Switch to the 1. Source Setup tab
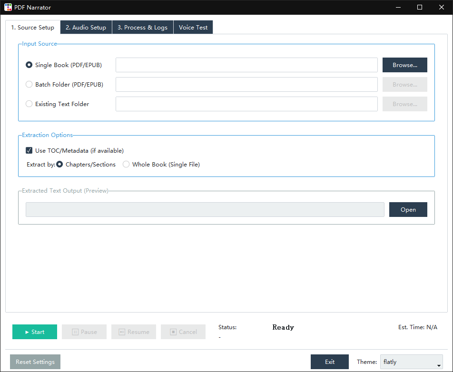The image size is (453, 372). click(x=33, y=28)
